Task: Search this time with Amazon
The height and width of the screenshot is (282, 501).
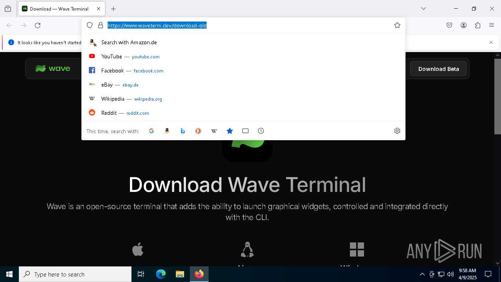Action: pyautogui.click(x=167, y=131)
